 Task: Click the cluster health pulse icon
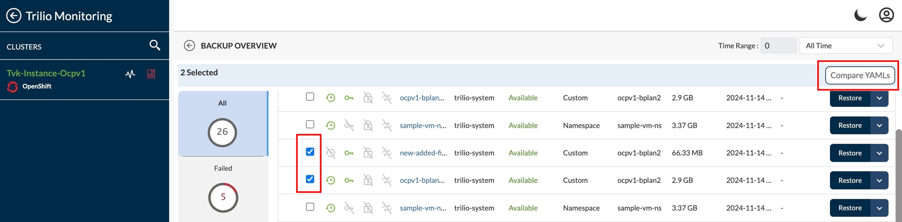point(130,74)
